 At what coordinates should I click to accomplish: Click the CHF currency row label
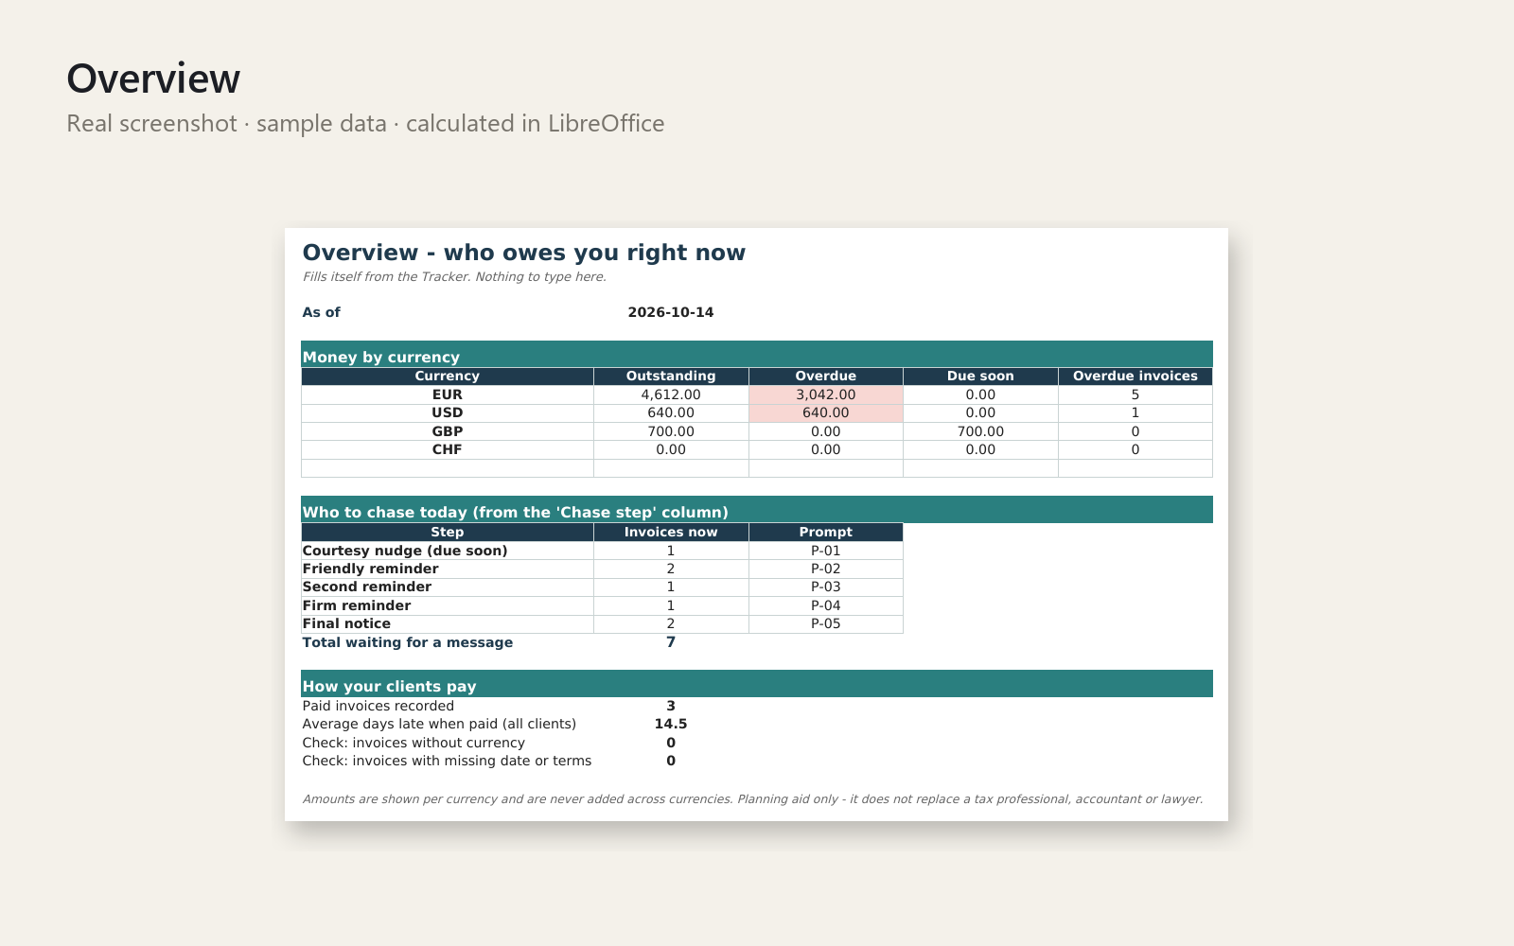click(447, 449)
